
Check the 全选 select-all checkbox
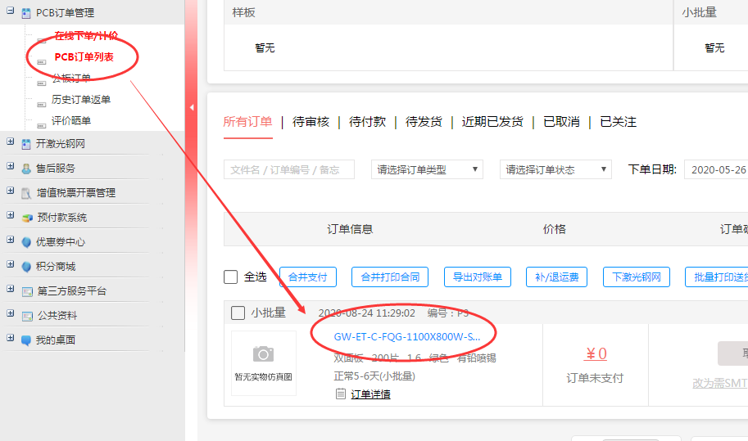click(231, 277)
